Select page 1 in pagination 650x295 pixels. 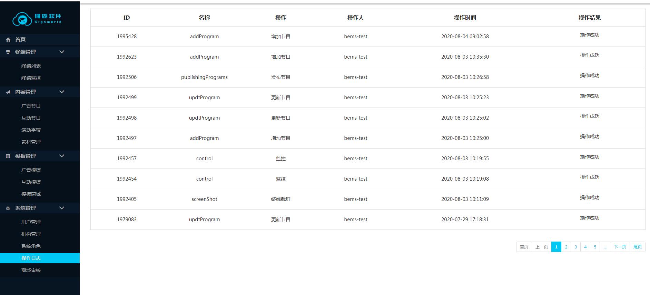556,247
